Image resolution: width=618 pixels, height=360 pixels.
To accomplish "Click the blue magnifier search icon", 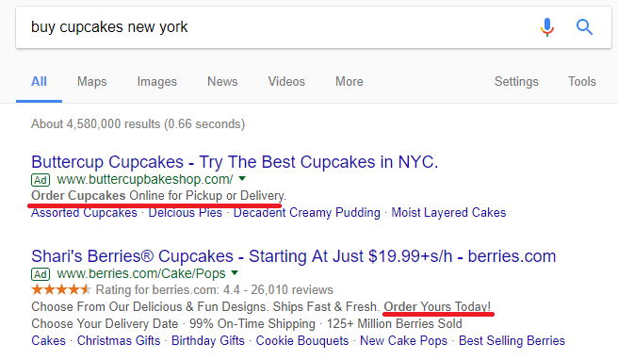I will (x=584, y=27).
